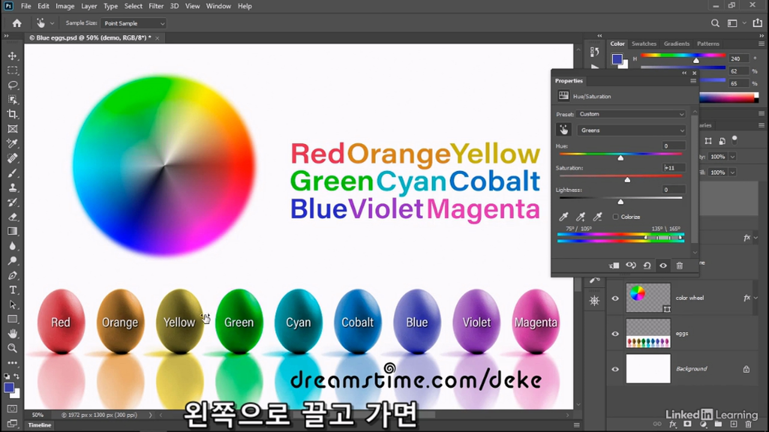Select the Spot Healing Brush tool
Viewport: 769px width, 432px height.
pyautogui.click(x=12, y=158)
